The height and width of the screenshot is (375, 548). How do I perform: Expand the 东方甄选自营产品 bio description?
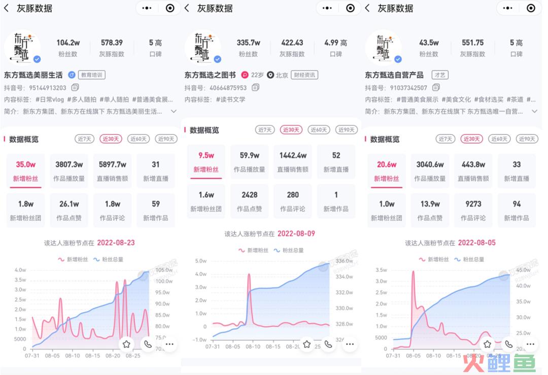point(534,112)
